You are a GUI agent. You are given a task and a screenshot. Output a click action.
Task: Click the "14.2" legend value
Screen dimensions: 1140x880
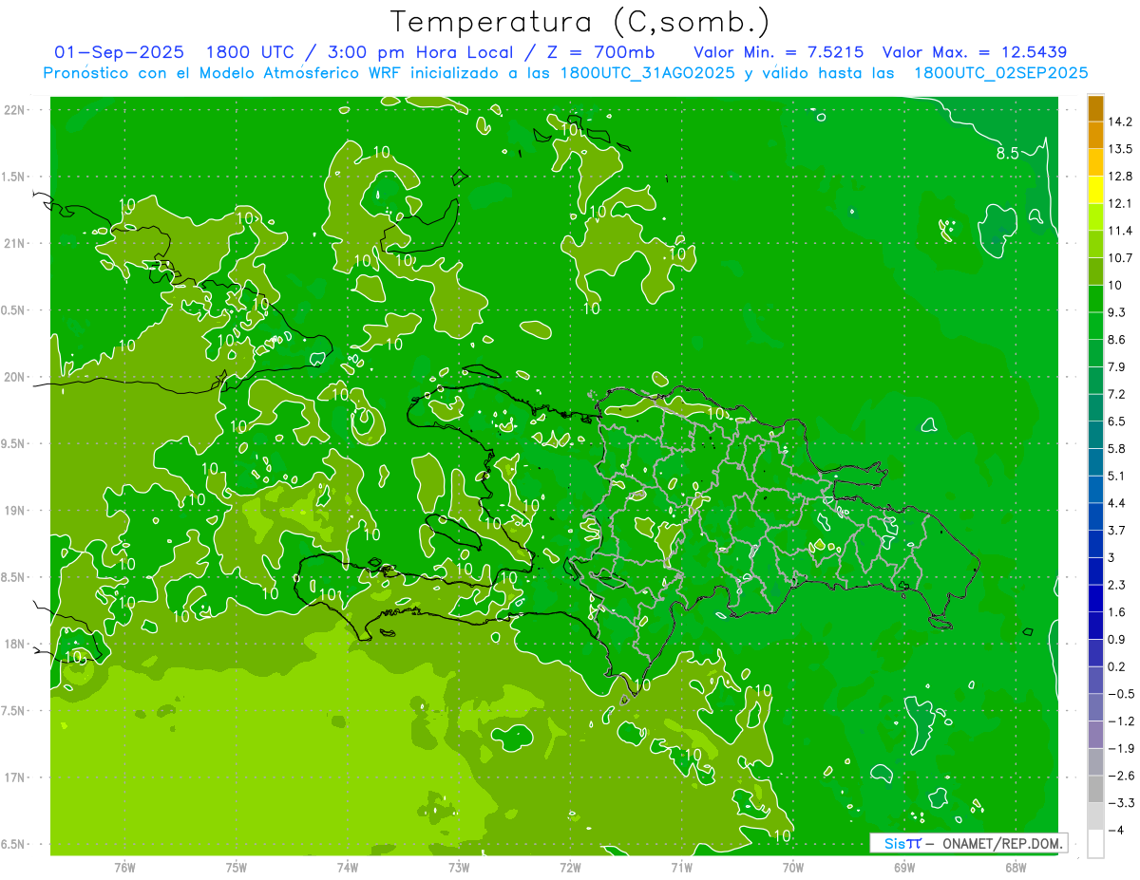coord(1120,122)
